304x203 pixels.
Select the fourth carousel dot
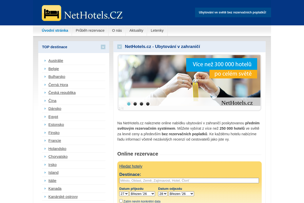pyautogui.click(x=148, y=104)
